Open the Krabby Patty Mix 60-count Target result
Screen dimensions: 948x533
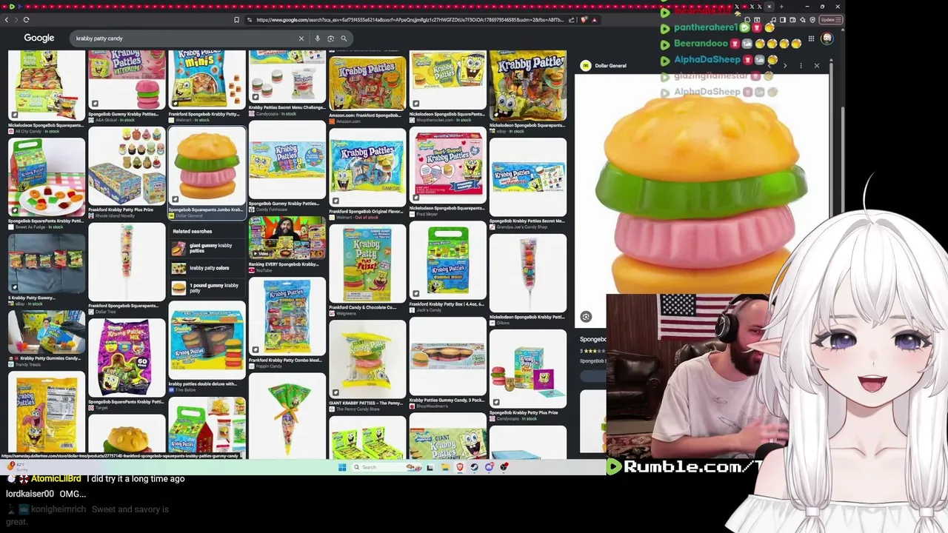pyautogui.click(x=127, y=366)
